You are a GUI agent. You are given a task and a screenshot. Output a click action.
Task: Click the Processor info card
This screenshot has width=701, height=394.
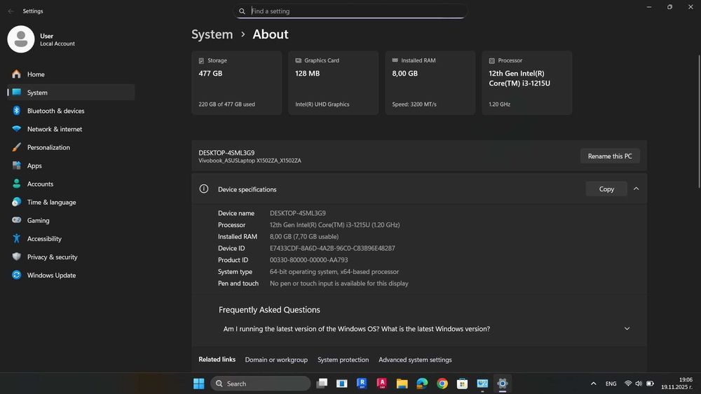527,83
